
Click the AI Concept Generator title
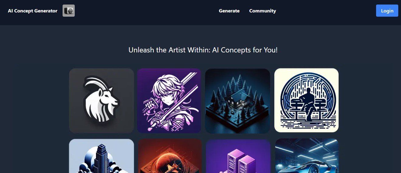(x=33, y=11)
